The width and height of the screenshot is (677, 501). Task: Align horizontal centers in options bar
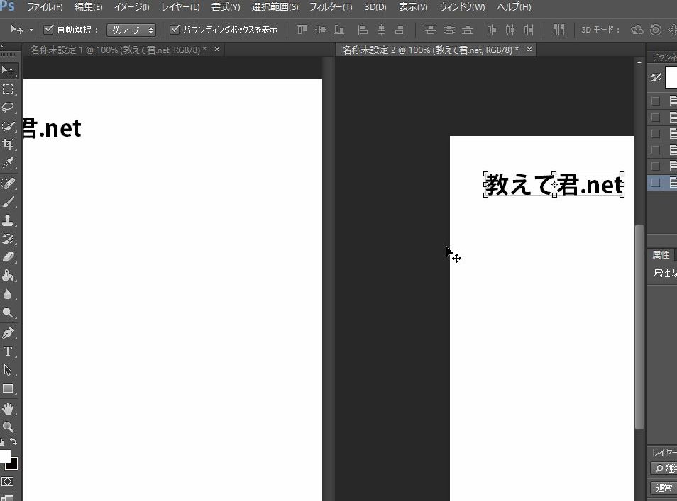[x=381, y=30]
